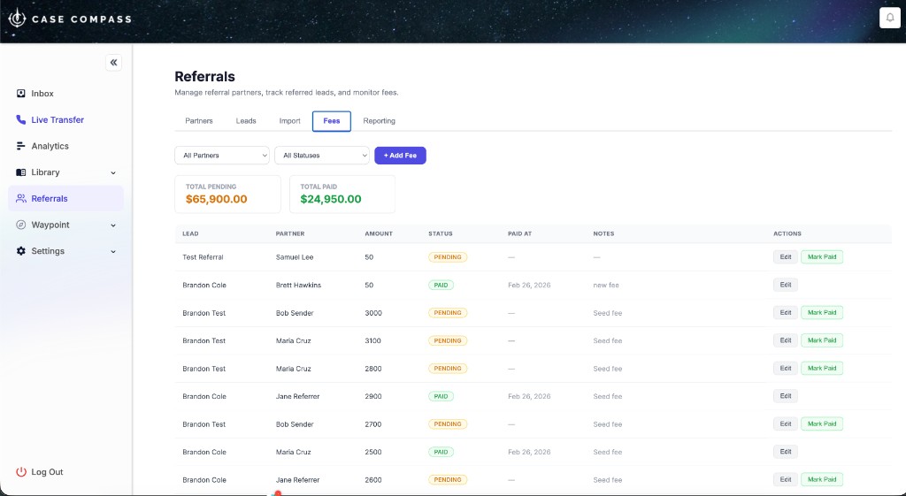
Task: Edit the 3000 Bob Sender fee
Action: (x=786, y=312)
